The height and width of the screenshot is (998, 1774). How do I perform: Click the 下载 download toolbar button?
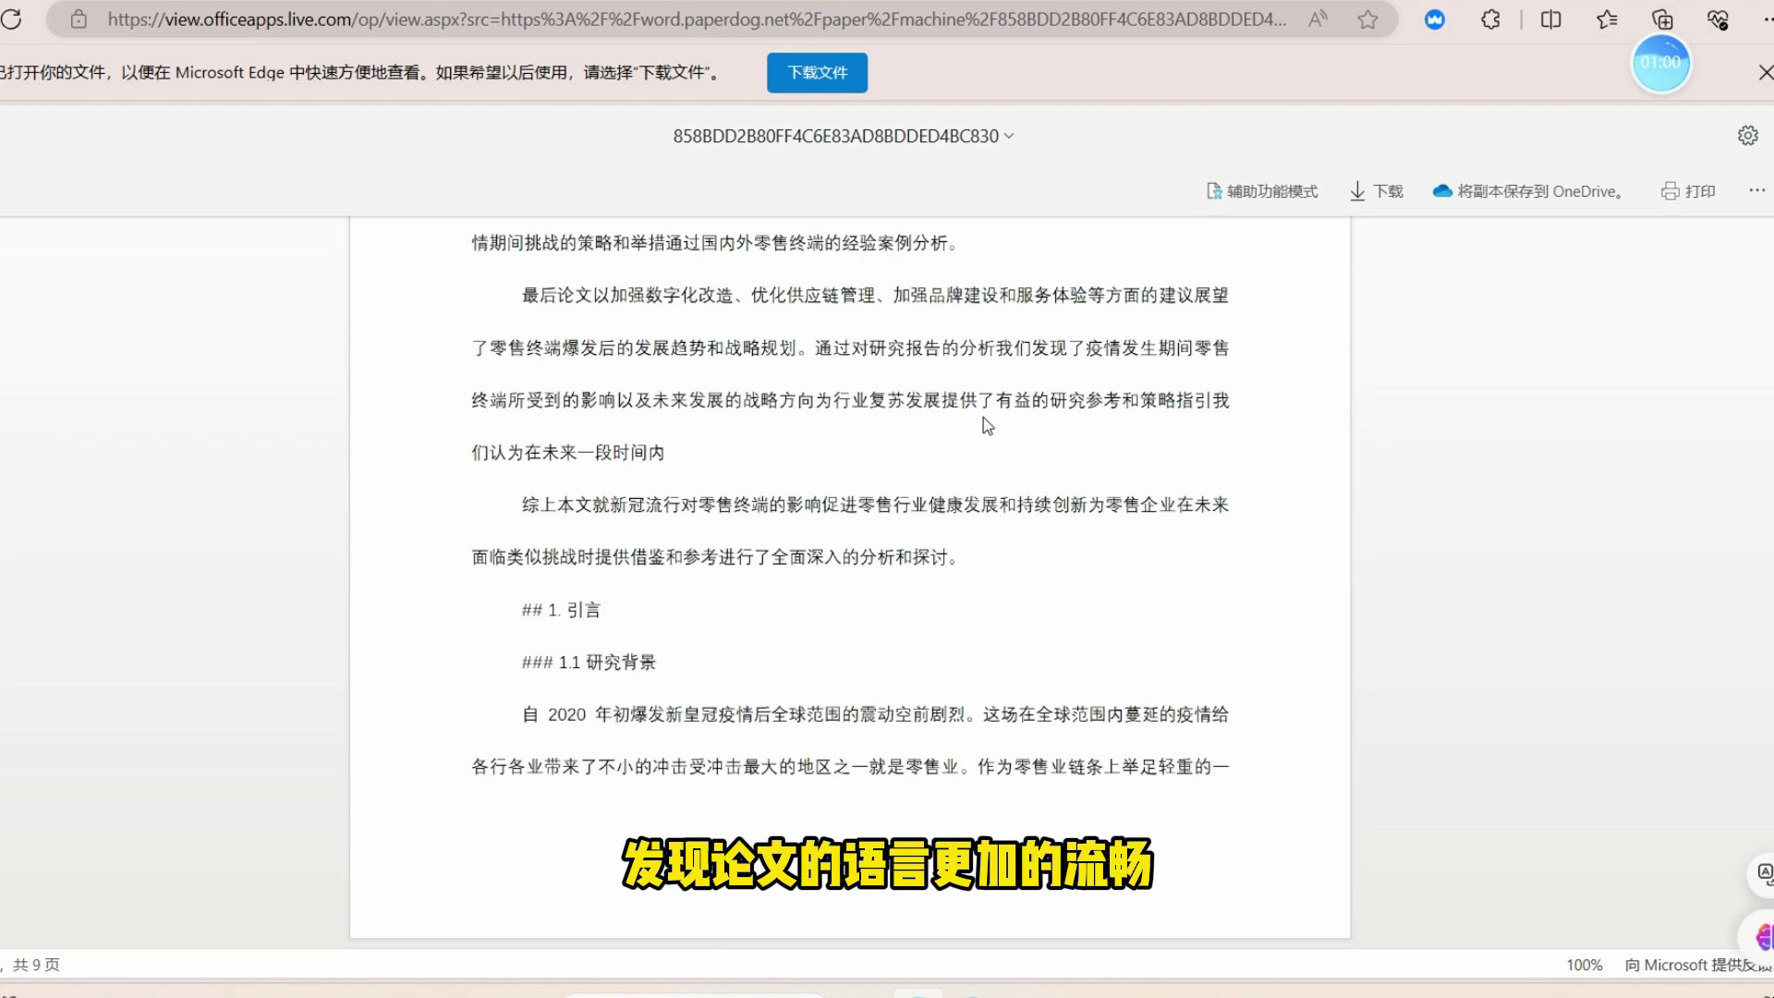click(x=1376, y=191)
